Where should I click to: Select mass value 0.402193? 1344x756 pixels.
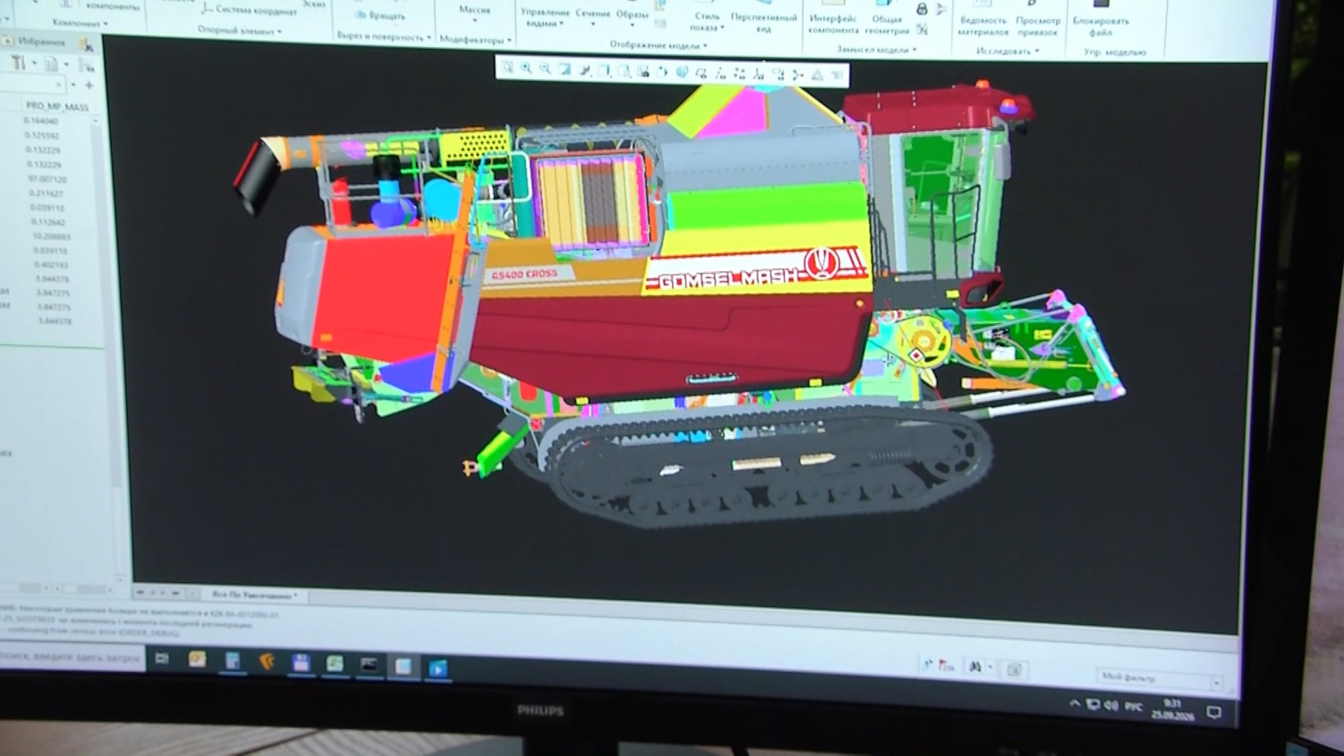(x=51, y=265)
